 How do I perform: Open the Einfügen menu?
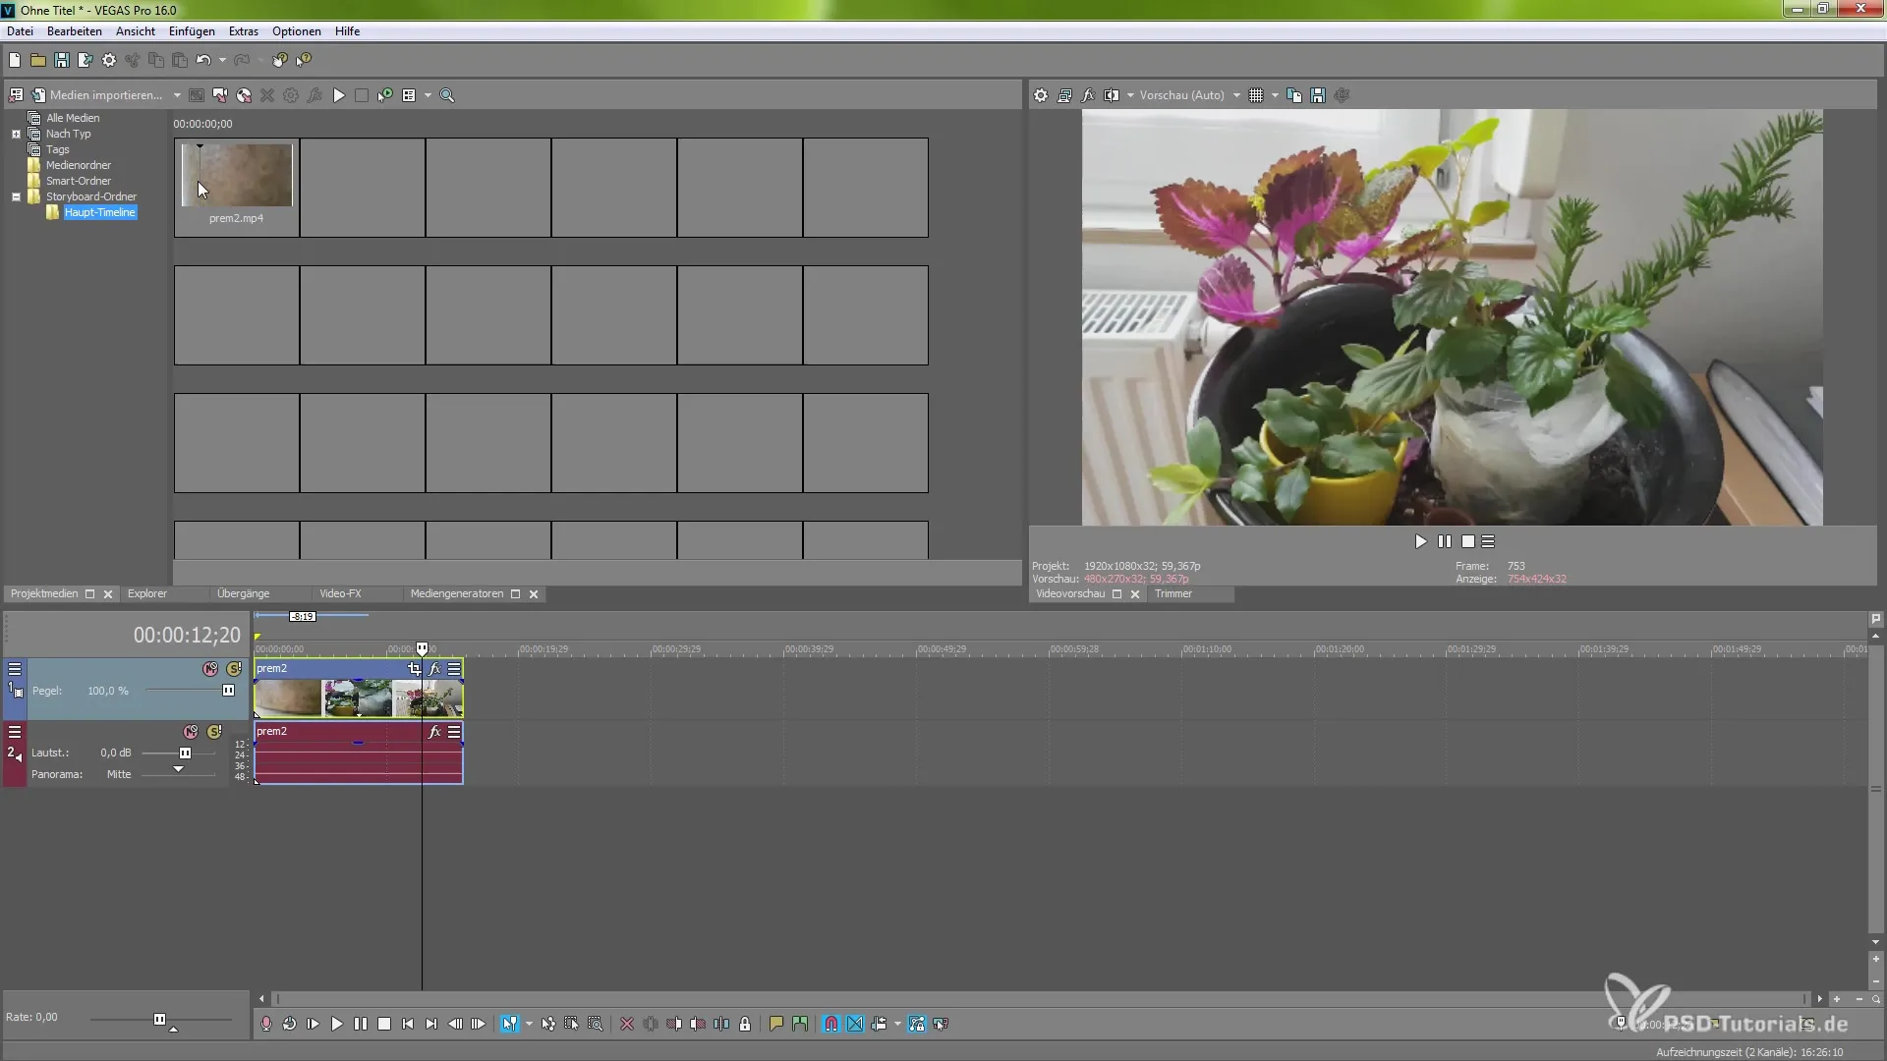pyautogui.click(x=192, y=31)
